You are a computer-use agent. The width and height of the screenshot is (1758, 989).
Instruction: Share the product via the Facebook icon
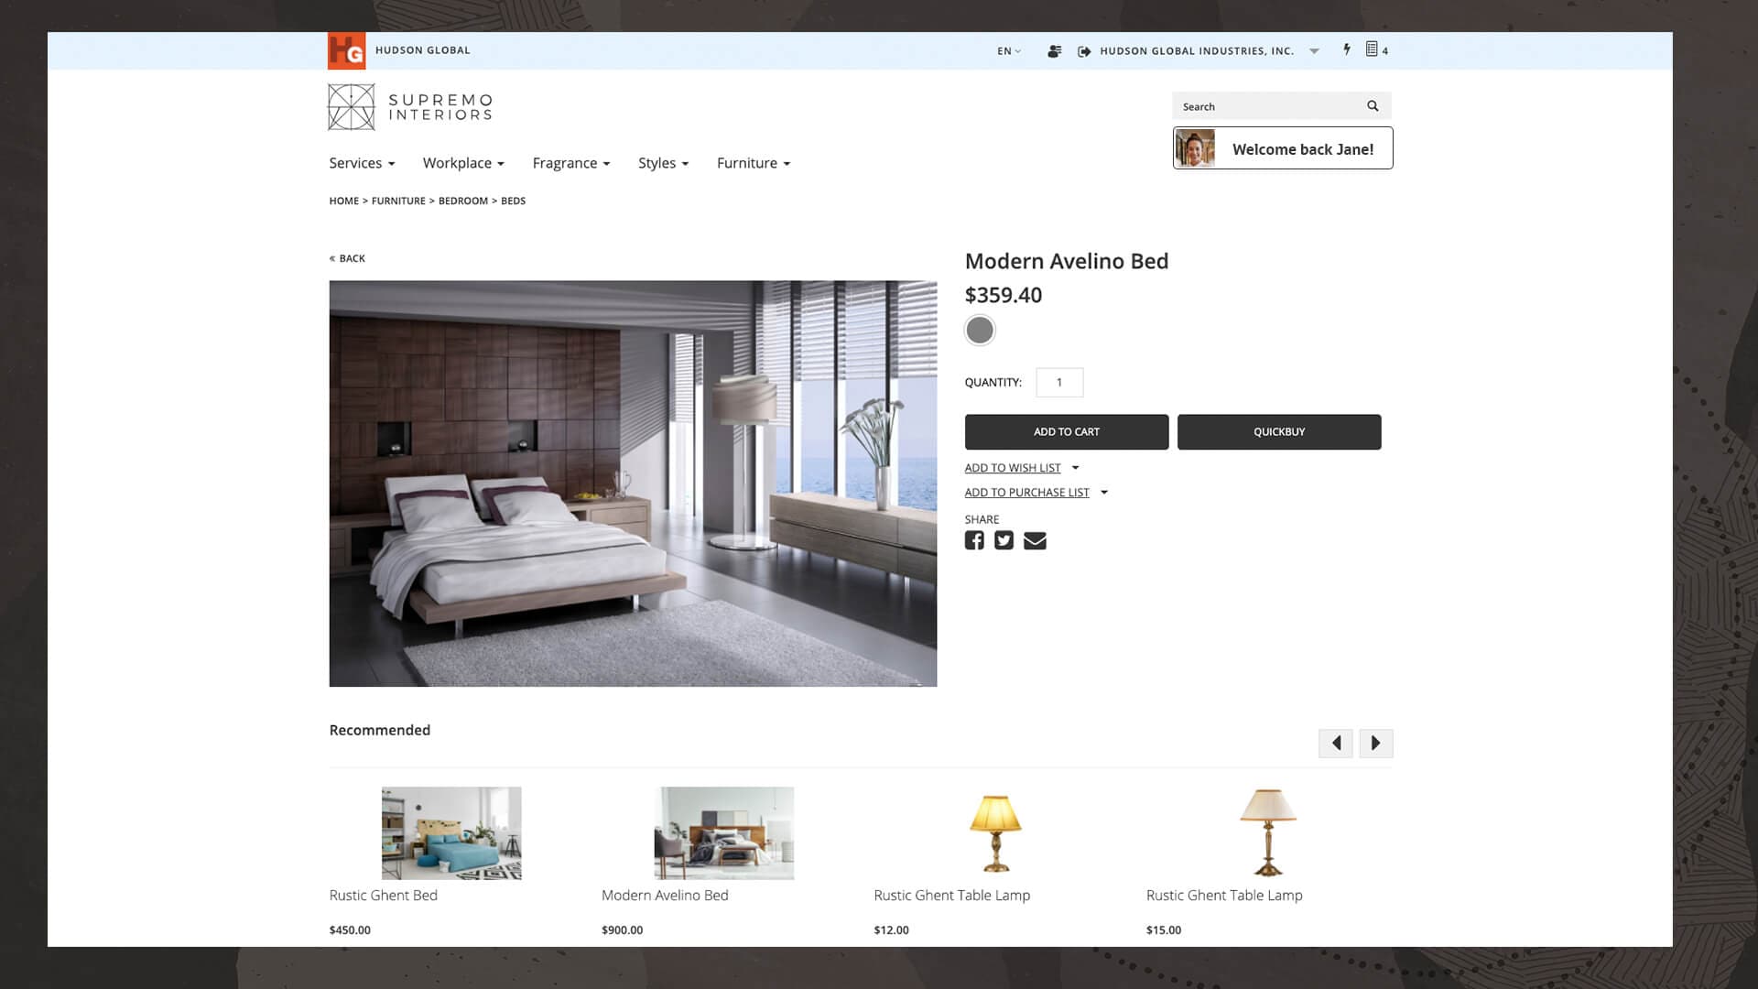click(x=974, y=540)
